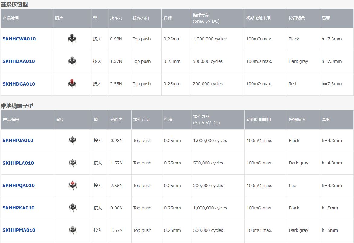The image size is (354, 243).
Task: Click the switch photo for SKHHPMA010
Action: [73, 230]
